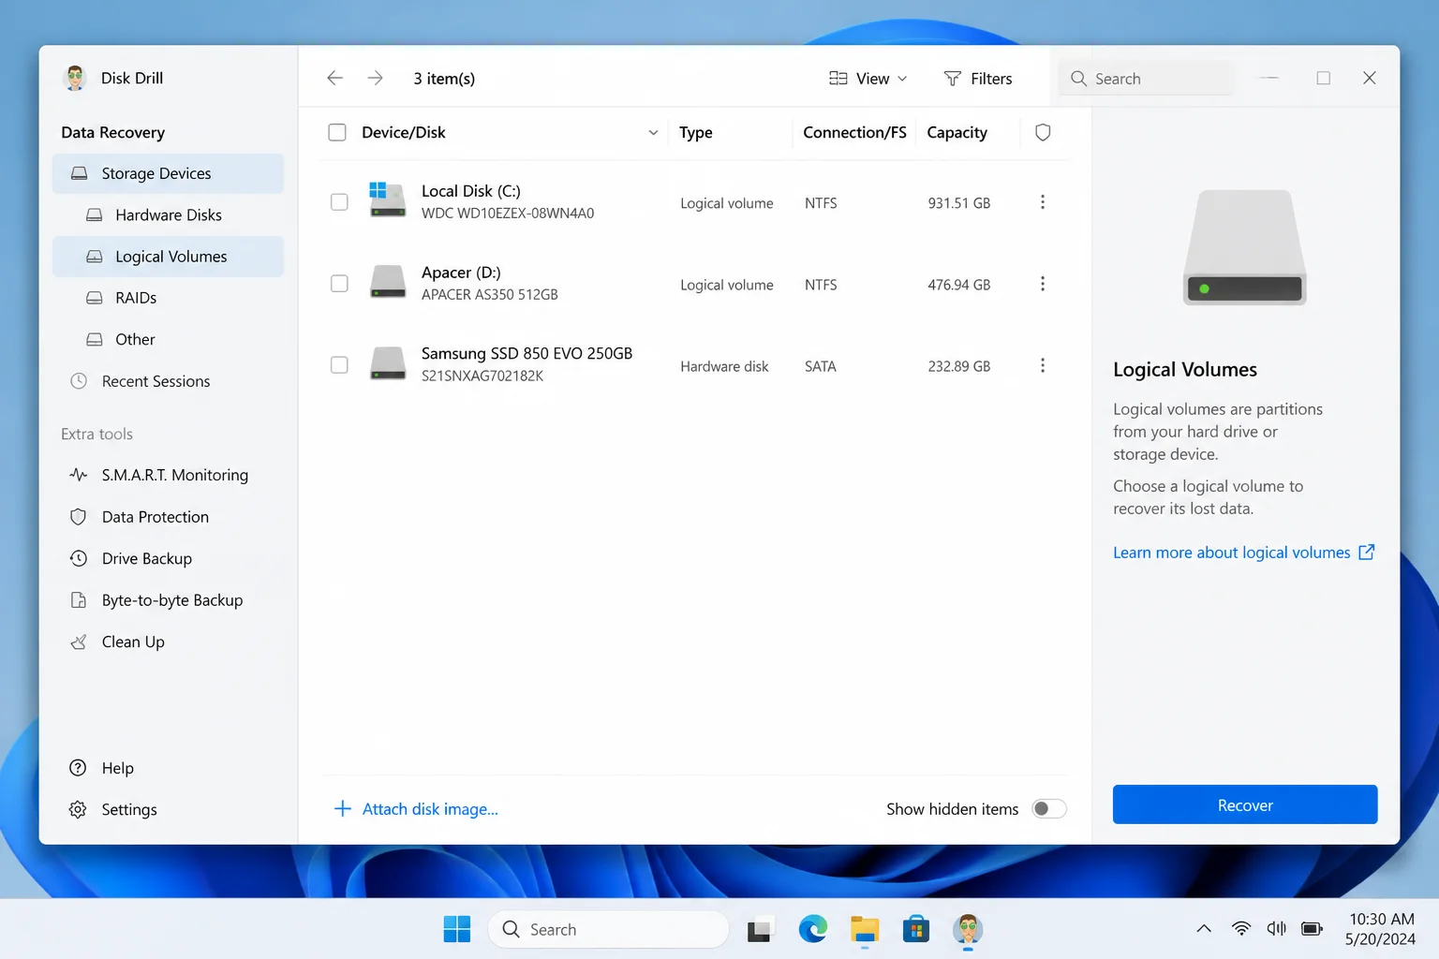The width and height of the screenshot is (1439, 959).
Task: Open the Filters panel
Action: coord(978,79)
